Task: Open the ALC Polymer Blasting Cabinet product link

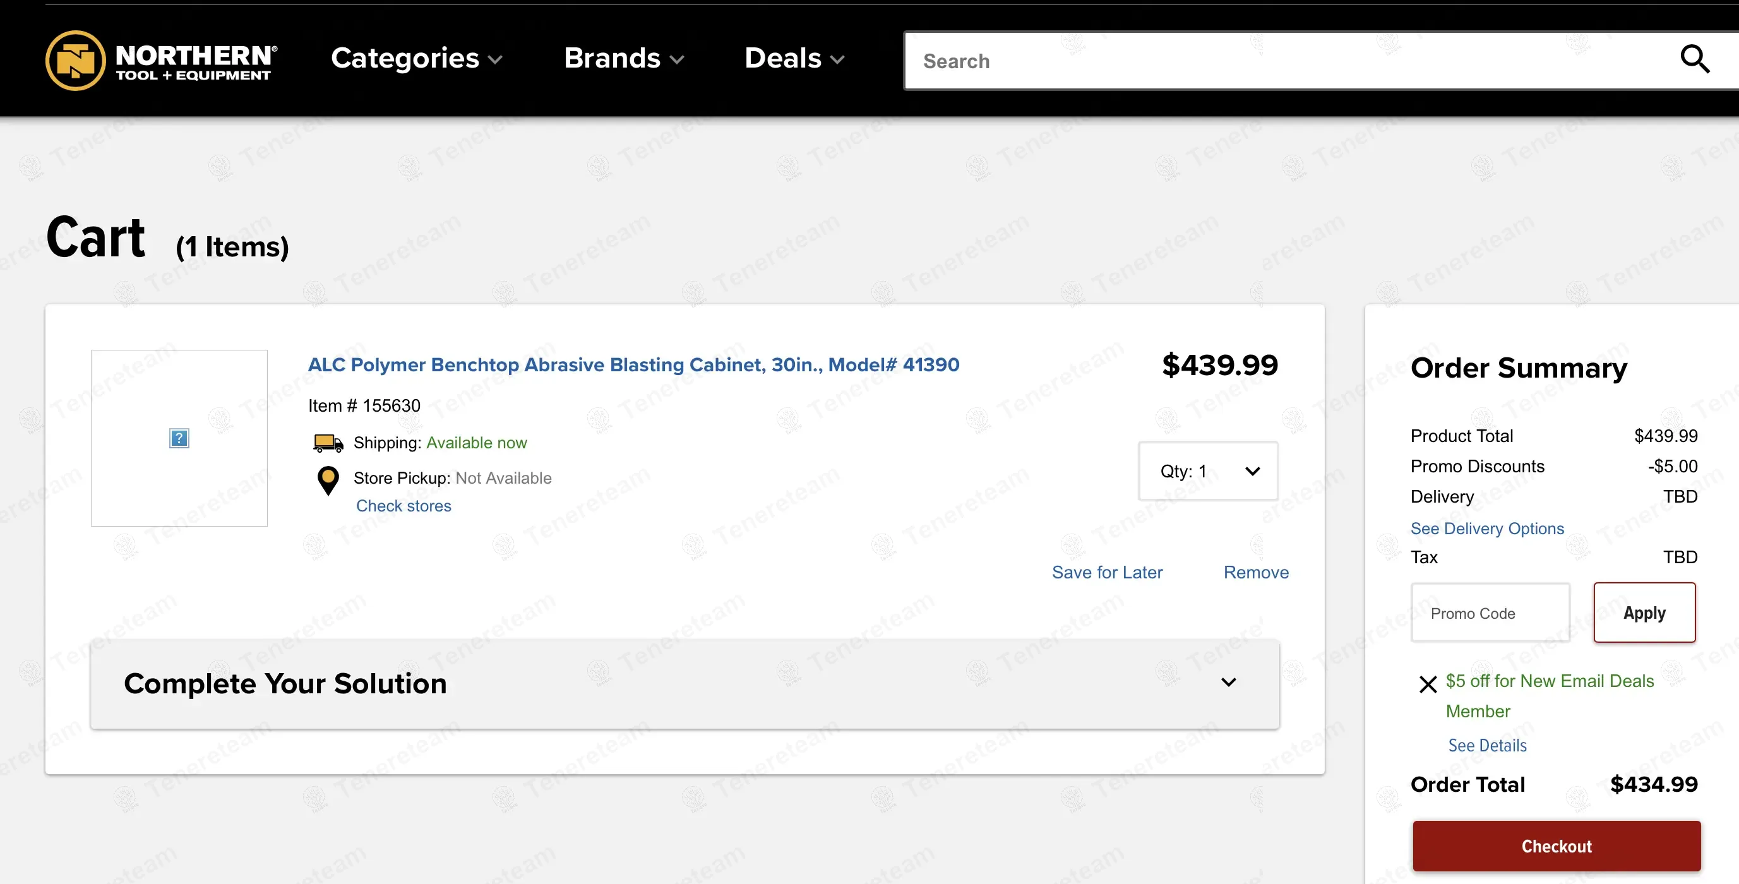Action: [x=633, y=364]
